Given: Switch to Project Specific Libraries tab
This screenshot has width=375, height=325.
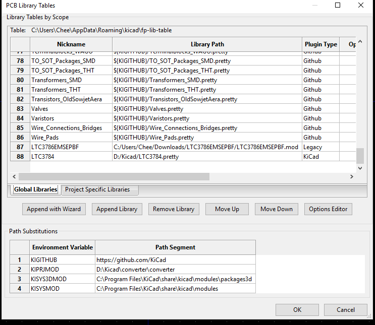Looking at the screenshot, I should (100, 189).
